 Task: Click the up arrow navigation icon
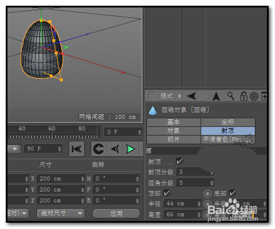216,96
